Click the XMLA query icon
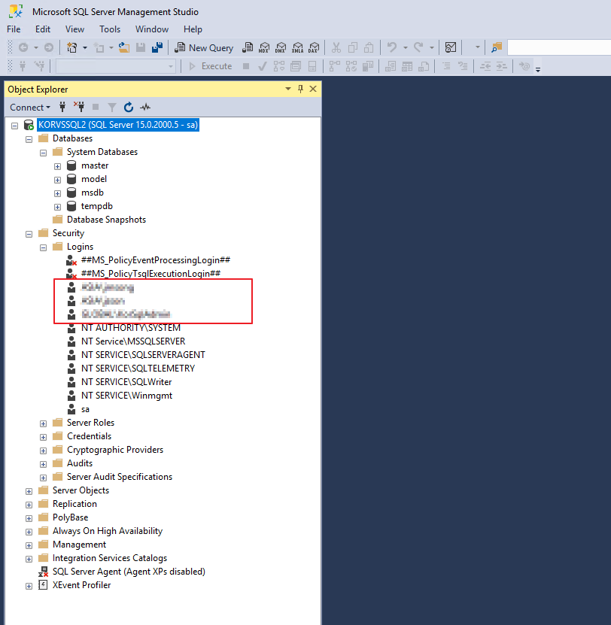The height and width of the screenshot is (625, 611). (x=297, y=48)
